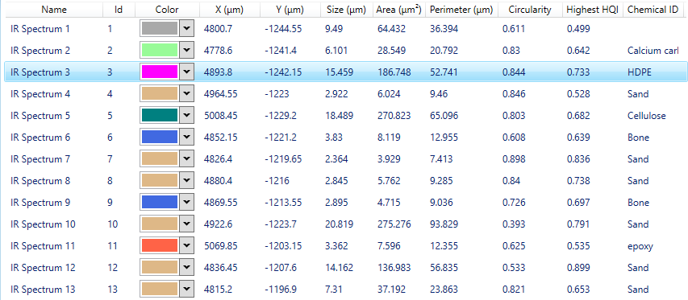Click blue swatch of IR Spectrum 6
Image resolution: width=688 pixels, height=300 pixels.
(x=160, y=138)
